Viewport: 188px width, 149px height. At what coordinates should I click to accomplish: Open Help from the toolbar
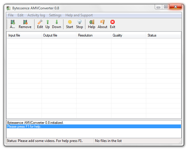92,24
